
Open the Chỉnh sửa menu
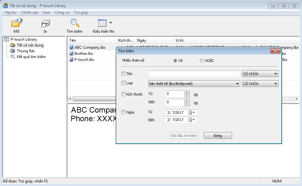(x=29, y=13)
